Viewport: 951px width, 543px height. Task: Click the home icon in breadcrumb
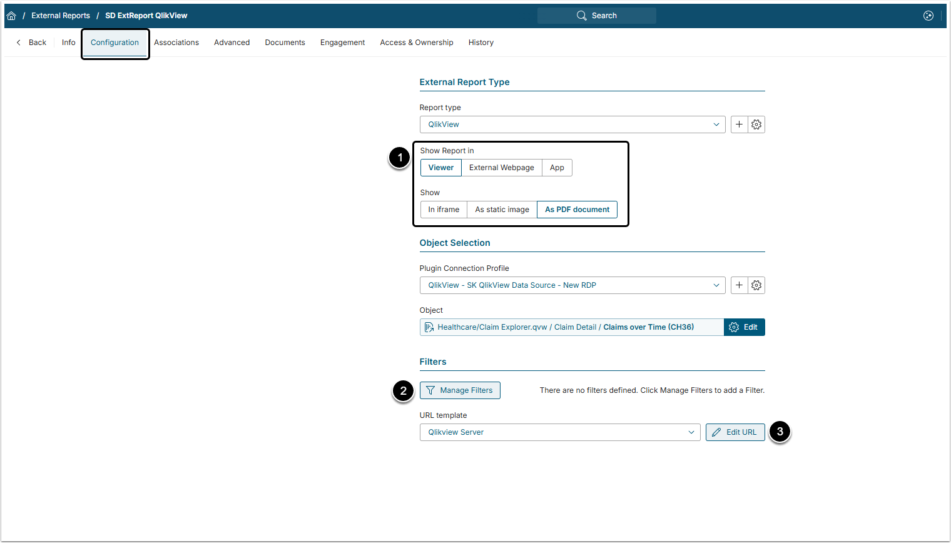[x=11, y=16]
